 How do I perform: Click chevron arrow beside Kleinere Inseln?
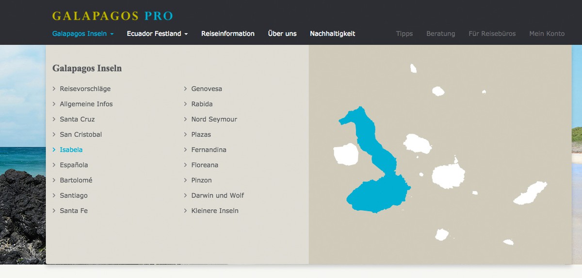pyautogui.click(x=186, y=211)
